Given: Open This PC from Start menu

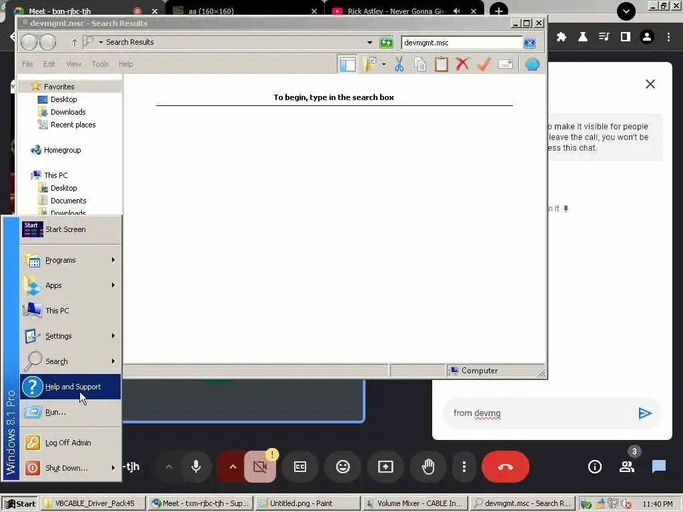Looking at the screenshot, I should click(70, 311).
